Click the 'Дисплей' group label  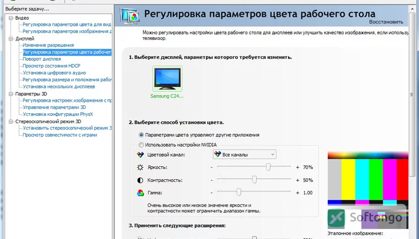[25, 39]
